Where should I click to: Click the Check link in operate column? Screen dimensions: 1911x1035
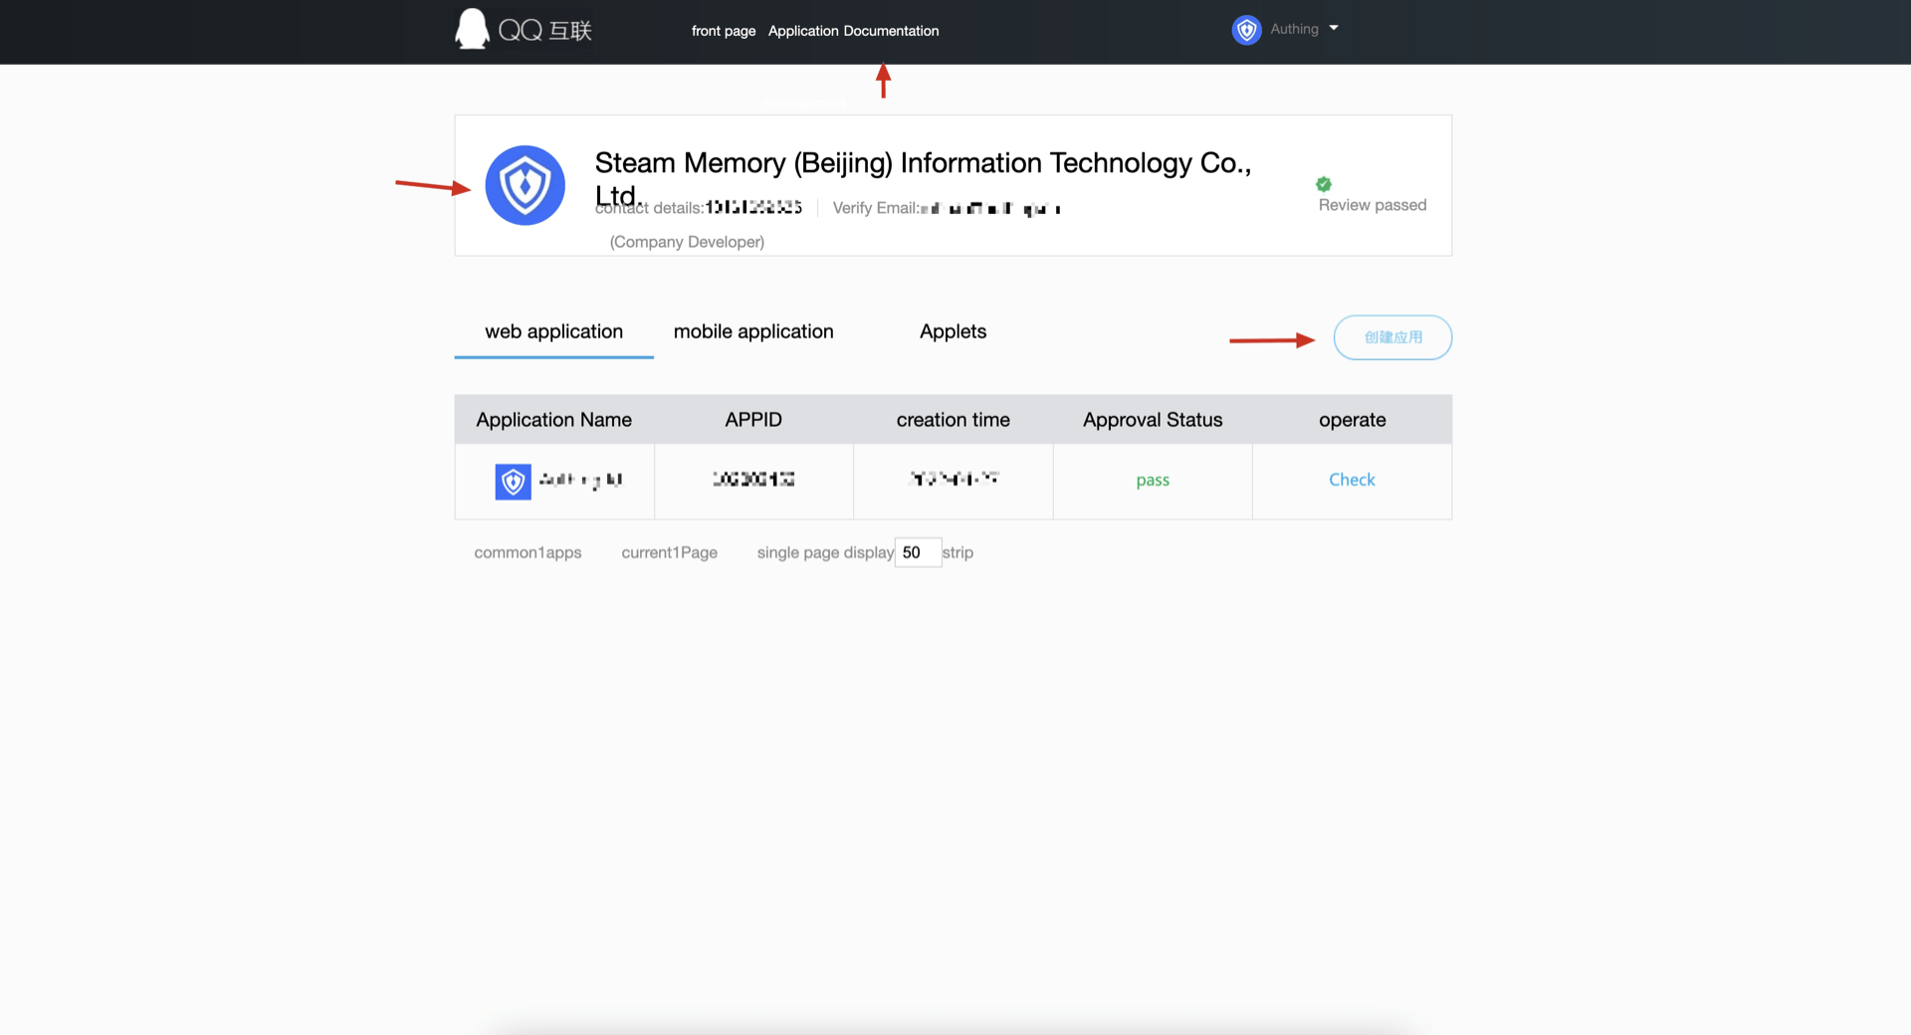[x=1352, y=480]
